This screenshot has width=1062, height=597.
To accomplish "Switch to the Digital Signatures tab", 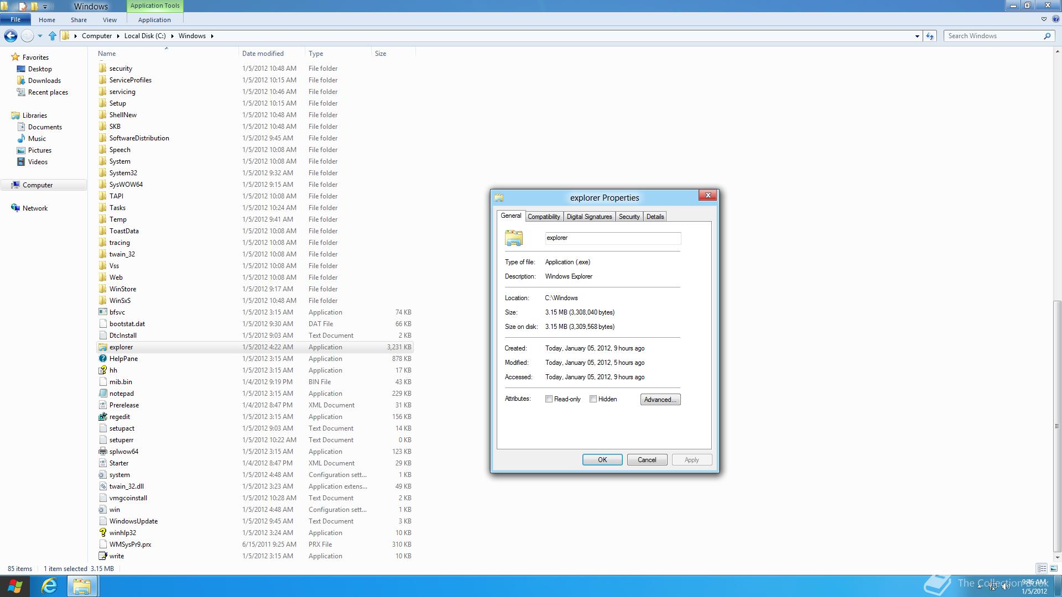I will pyautogui.click(x=589, y=217).
